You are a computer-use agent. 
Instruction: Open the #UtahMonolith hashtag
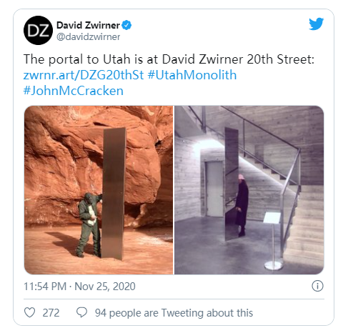[192, 75]
